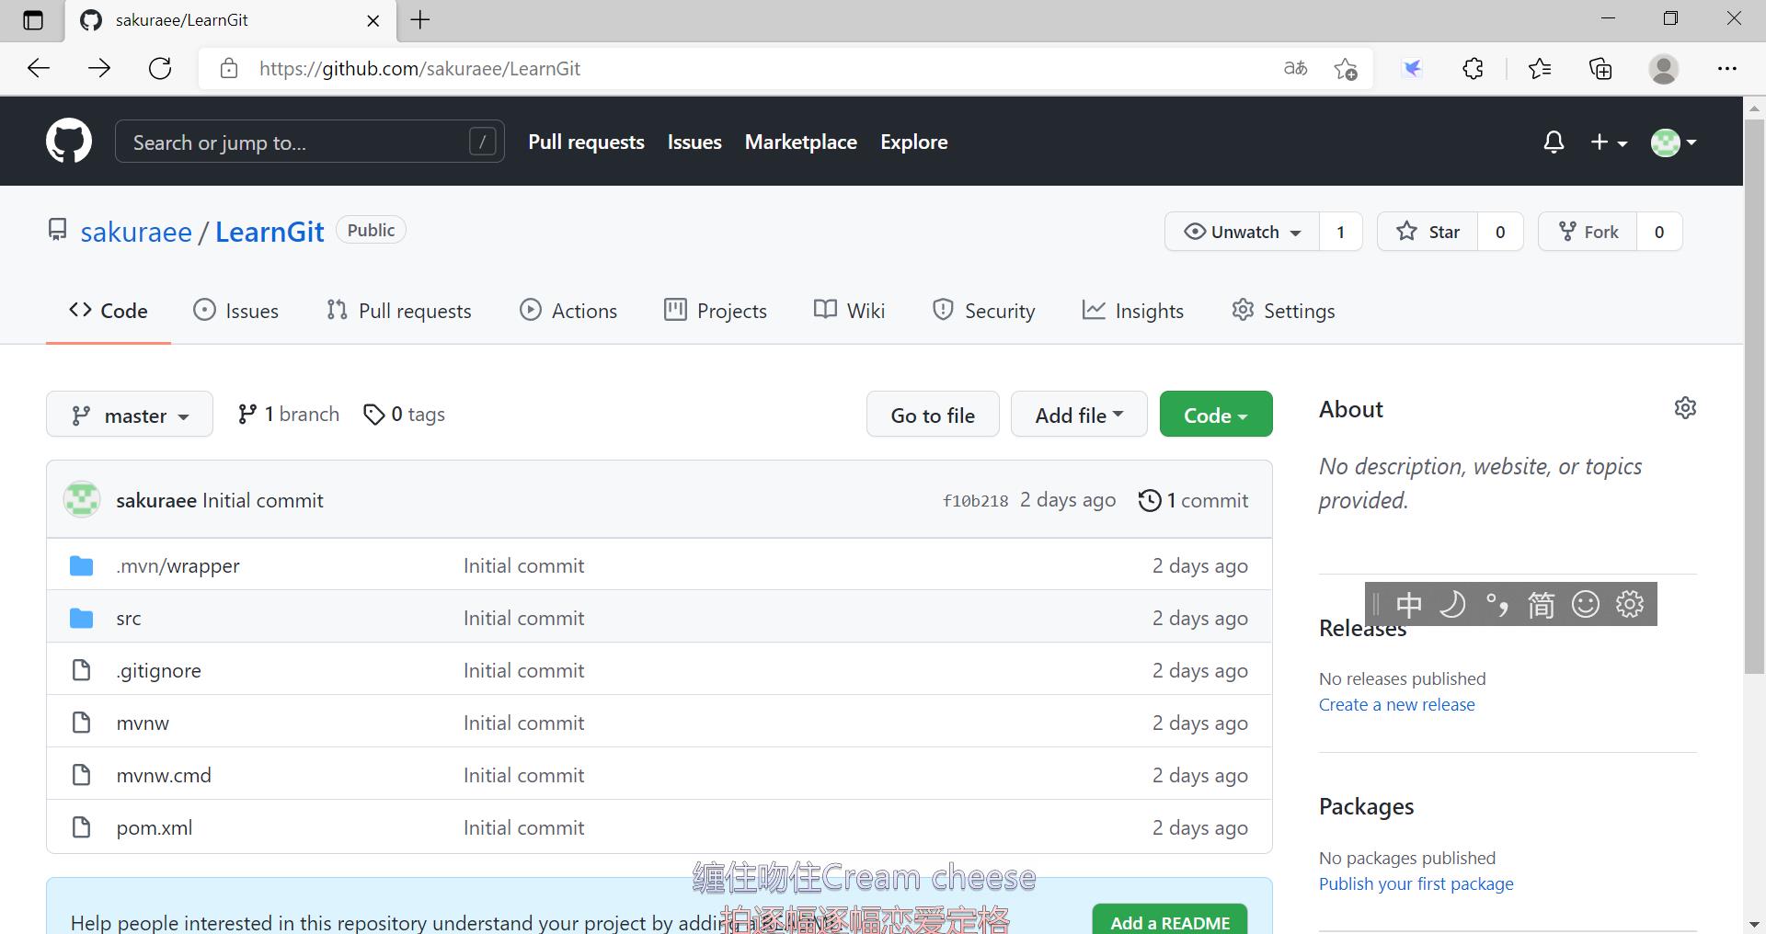Click LearnGit repository name link
1766x934 pixels.
pyautogui.click(x=269, y=232)
